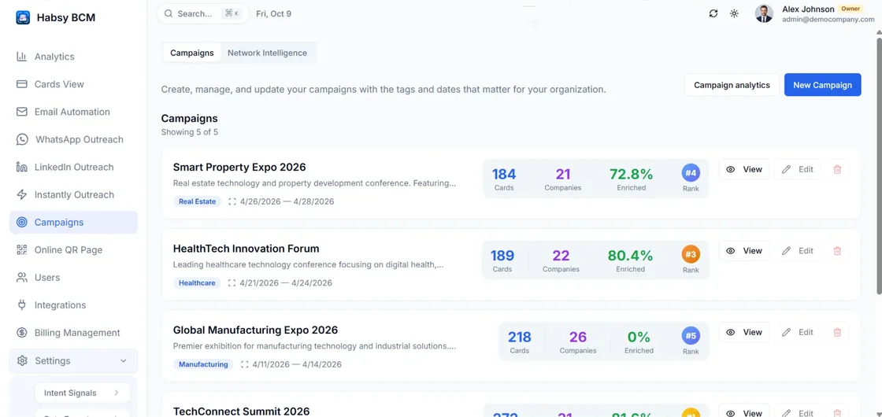
Task: Click the HealthTech Innovation Forum title
Action: pos(246,249)
